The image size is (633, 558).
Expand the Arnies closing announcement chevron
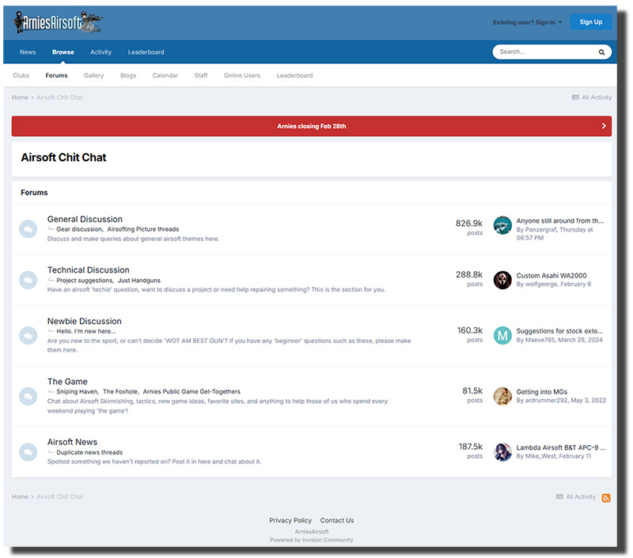(603, 126)
